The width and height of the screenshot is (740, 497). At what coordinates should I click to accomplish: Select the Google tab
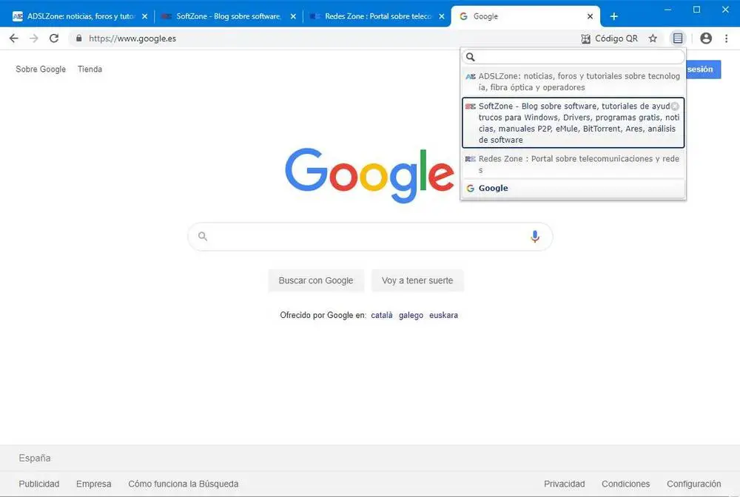coord(524,16)
